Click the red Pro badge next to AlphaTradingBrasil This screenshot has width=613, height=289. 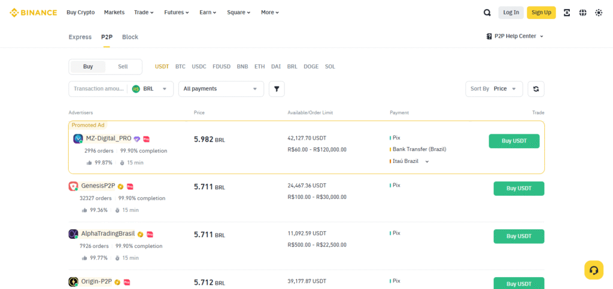[x=150, y=235]
